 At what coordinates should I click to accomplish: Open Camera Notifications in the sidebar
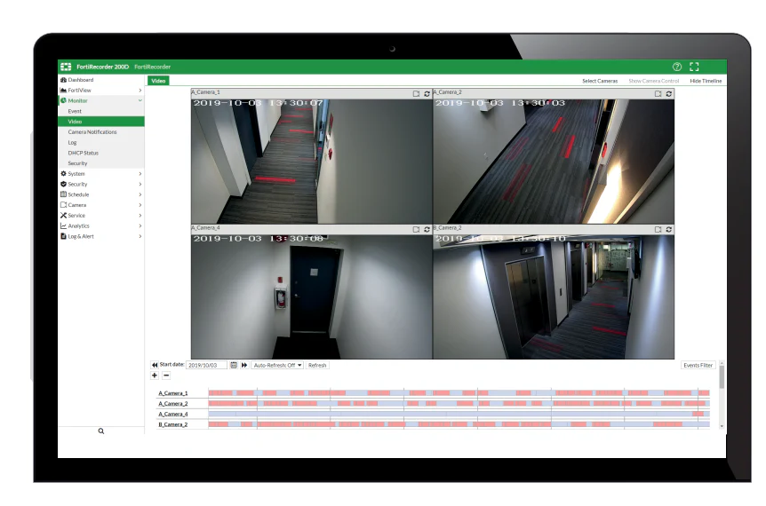[x=92, y=132]
